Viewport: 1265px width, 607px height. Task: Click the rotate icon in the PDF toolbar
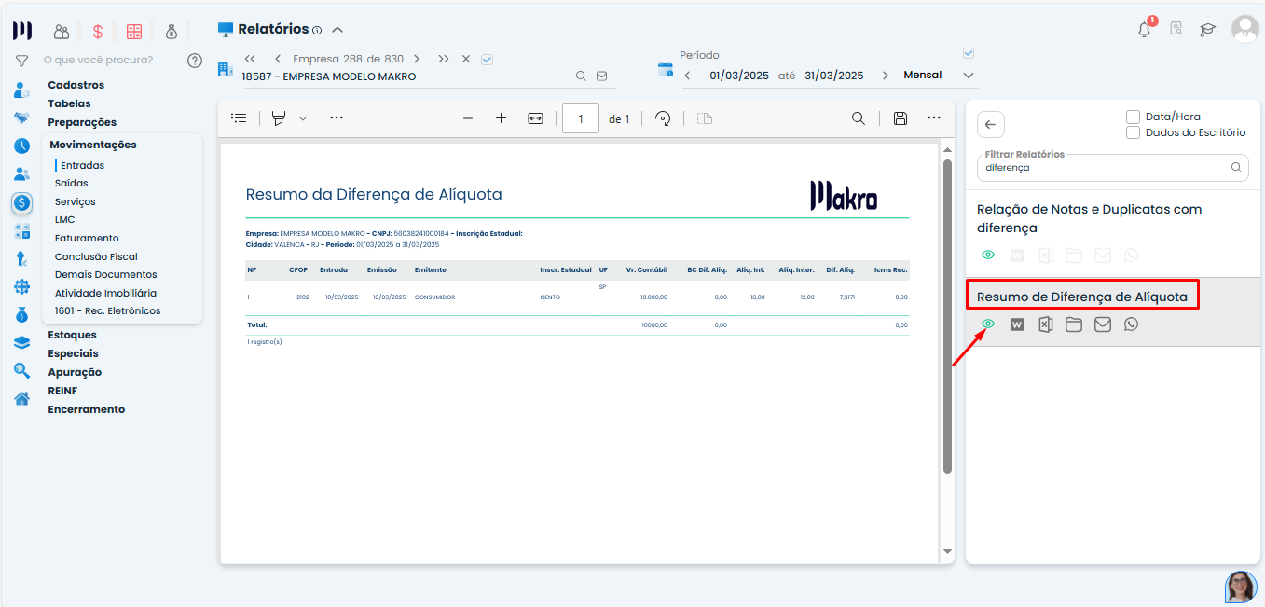tap(663, 118)
